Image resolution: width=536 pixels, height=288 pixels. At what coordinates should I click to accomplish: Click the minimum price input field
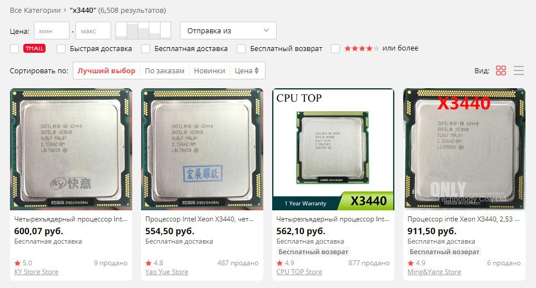tap(52, 31)
